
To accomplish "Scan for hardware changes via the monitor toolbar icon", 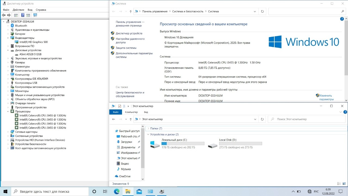I will tap(35, 15).
